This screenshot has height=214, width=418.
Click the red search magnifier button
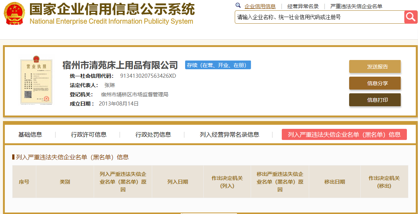pos(411,17)
